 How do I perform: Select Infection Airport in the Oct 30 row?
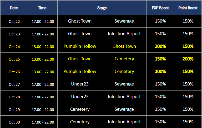pos(124,122)
